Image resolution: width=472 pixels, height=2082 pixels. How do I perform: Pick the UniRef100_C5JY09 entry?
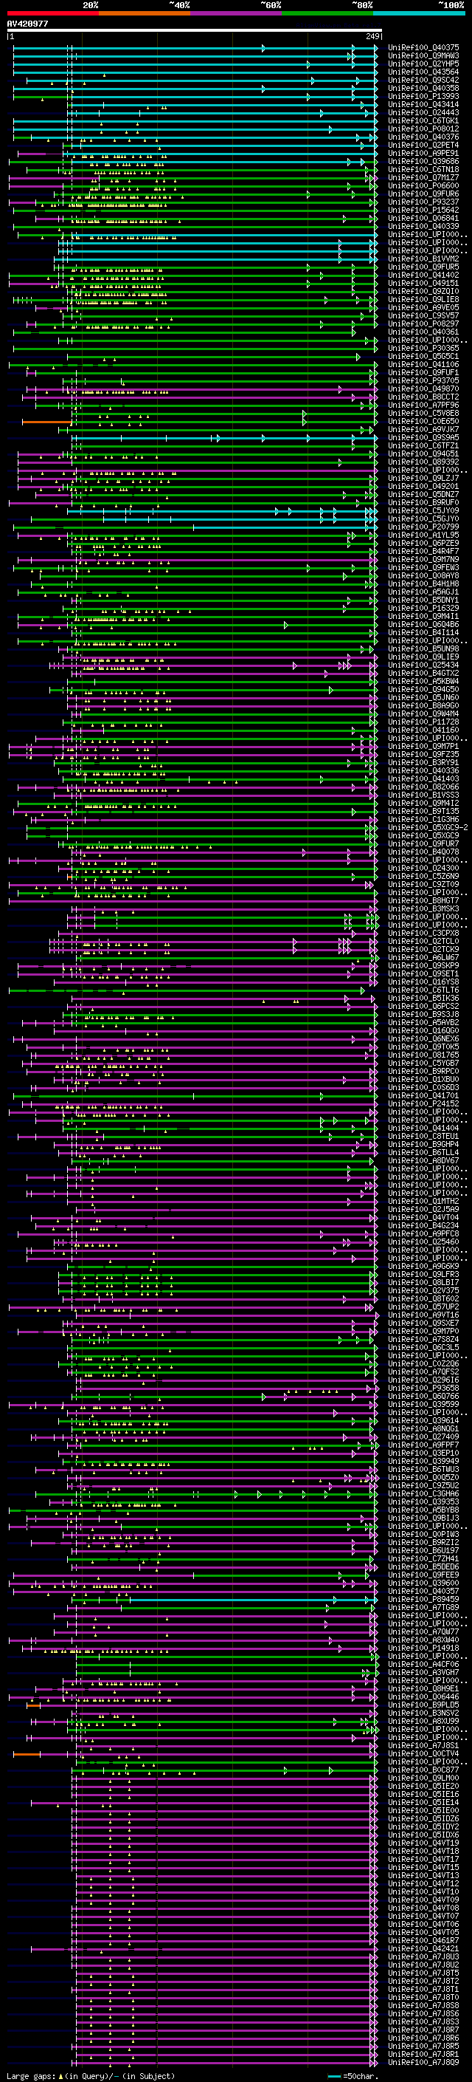423,511
